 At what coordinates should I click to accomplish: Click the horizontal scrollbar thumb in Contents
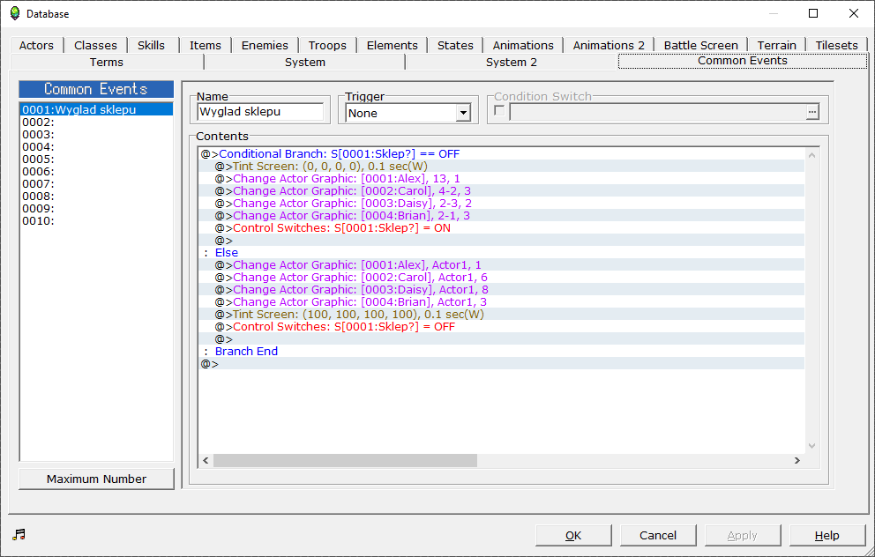click(345, 461)
